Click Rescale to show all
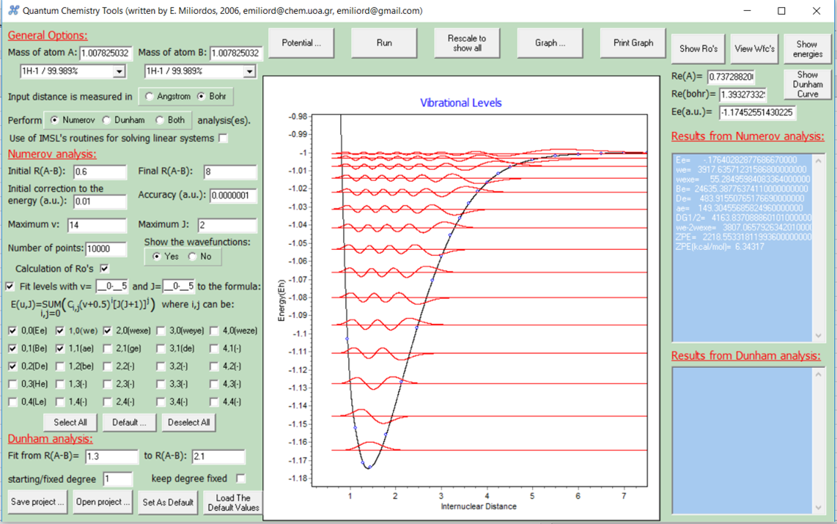Viewport: 837px width, 524px height. click(467, 43)
